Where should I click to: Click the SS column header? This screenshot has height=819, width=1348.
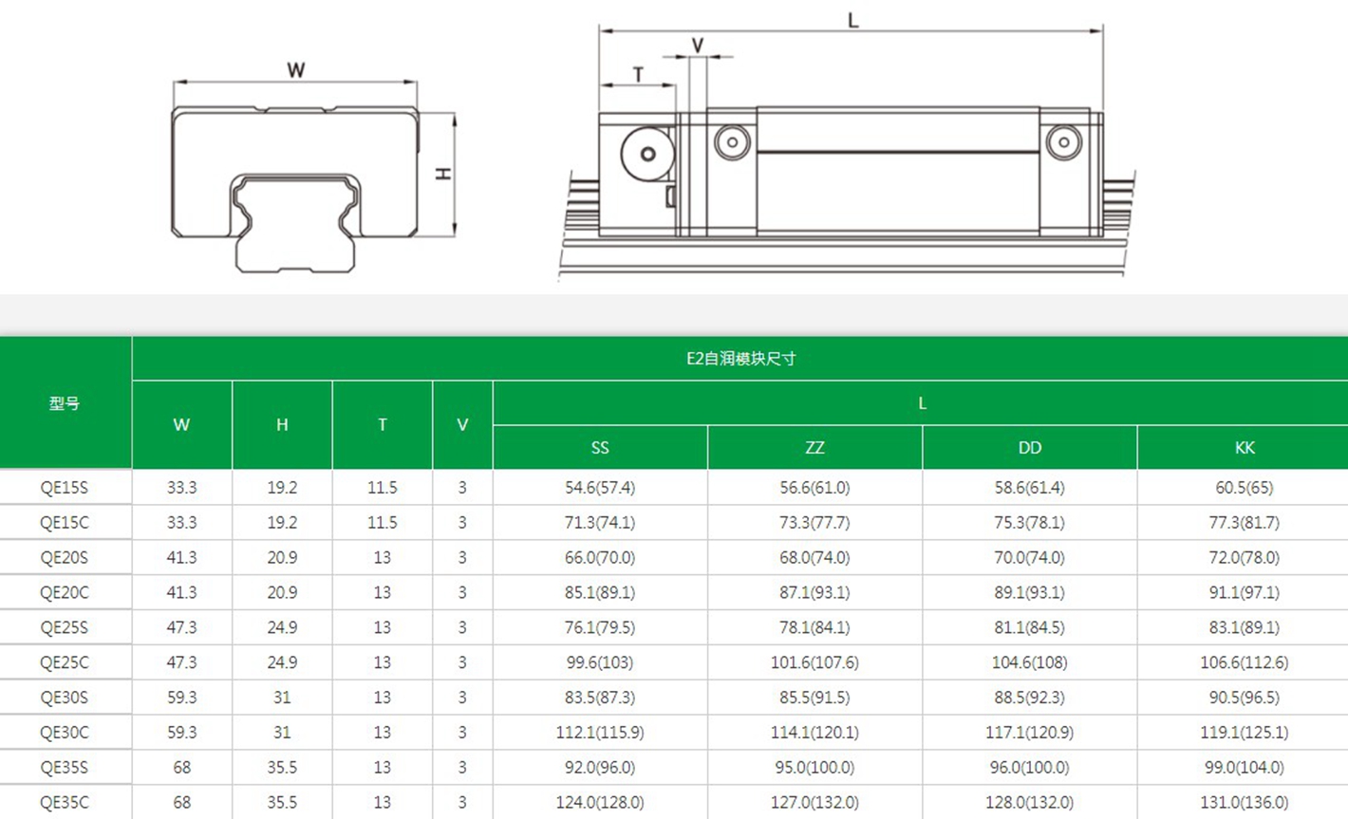(600, 448)
